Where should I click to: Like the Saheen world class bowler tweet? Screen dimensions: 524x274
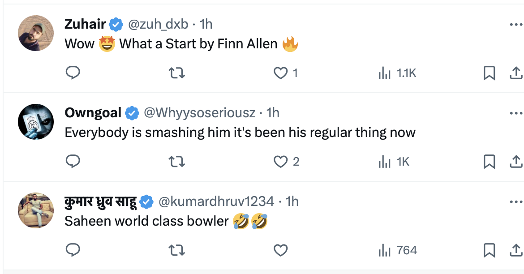[281, 250]
